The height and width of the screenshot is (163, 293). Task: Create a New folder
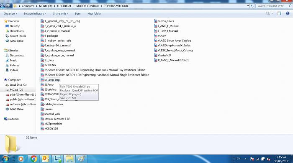coord(94,14)
